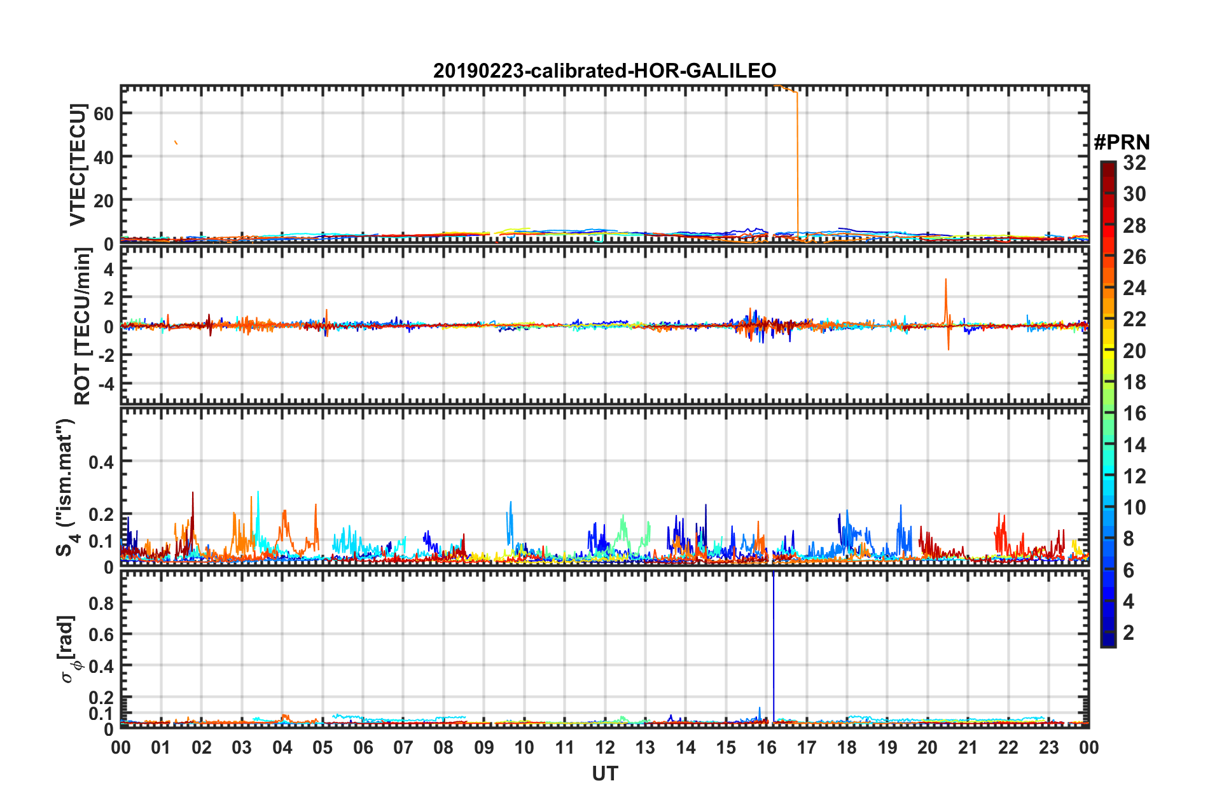Click colorbar tick label 20

[1134, 351]
